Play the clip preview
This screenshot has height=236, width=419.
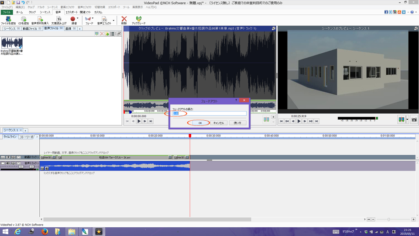[x=139, y=121]
